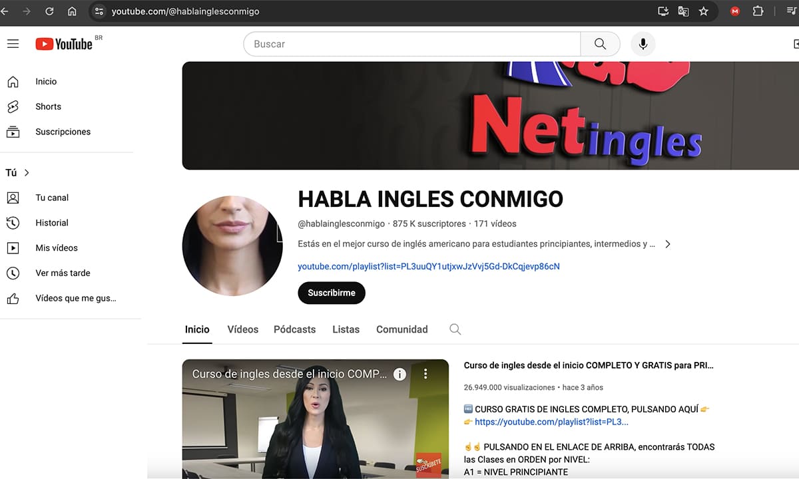Click the browser address bar URL
Image resolution: width=799 pixels, height=479 pixels.
186,11
